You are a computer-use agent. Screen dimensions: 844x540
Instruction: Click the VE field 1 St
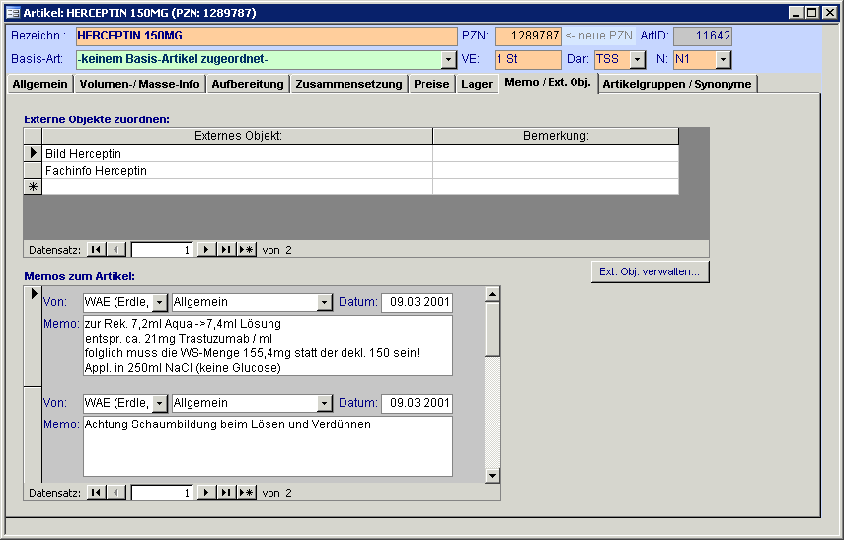(x=528, y=60)
